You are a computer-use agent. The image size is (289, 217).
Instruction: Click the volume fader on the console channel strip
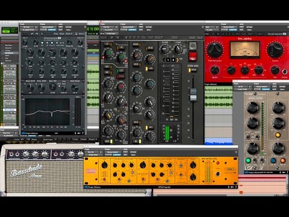[193, 95]
